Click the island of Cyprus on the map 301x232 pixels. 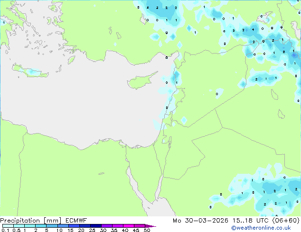point(141,81)
